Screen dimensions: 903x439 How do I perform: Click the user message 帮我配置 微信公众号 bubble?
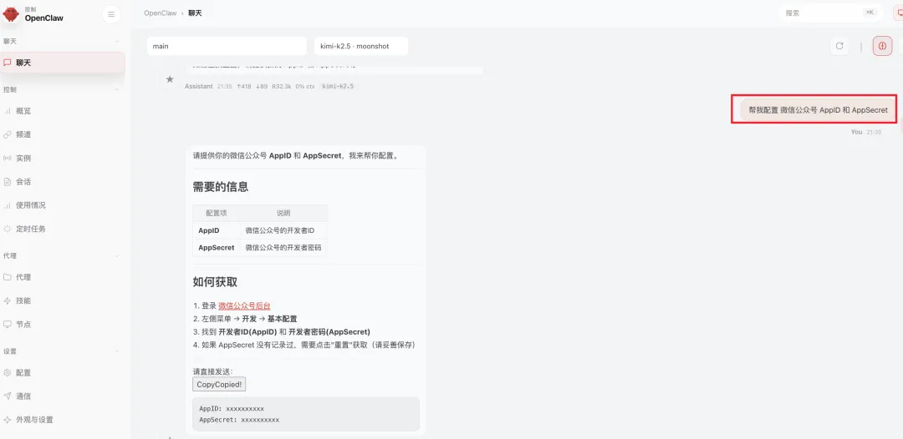pyautogui.click(x=818, y=110)
